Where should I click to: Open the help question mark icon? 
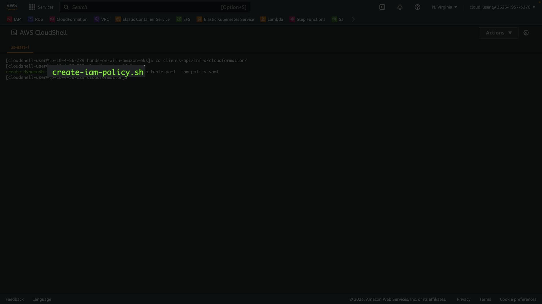(x=417, y=7)
